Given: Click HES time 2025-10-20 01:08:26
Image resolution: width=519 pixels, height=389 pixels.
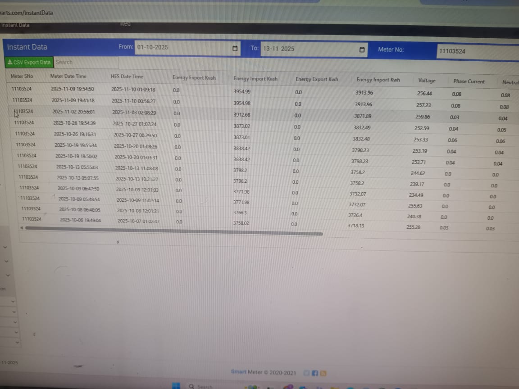Looking at the screenshot, I should coord(136,146).
